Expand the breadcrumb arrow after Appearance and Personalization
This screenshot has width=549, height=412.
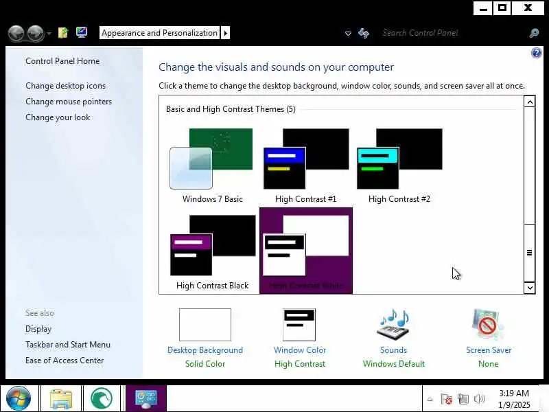[226, 33]
